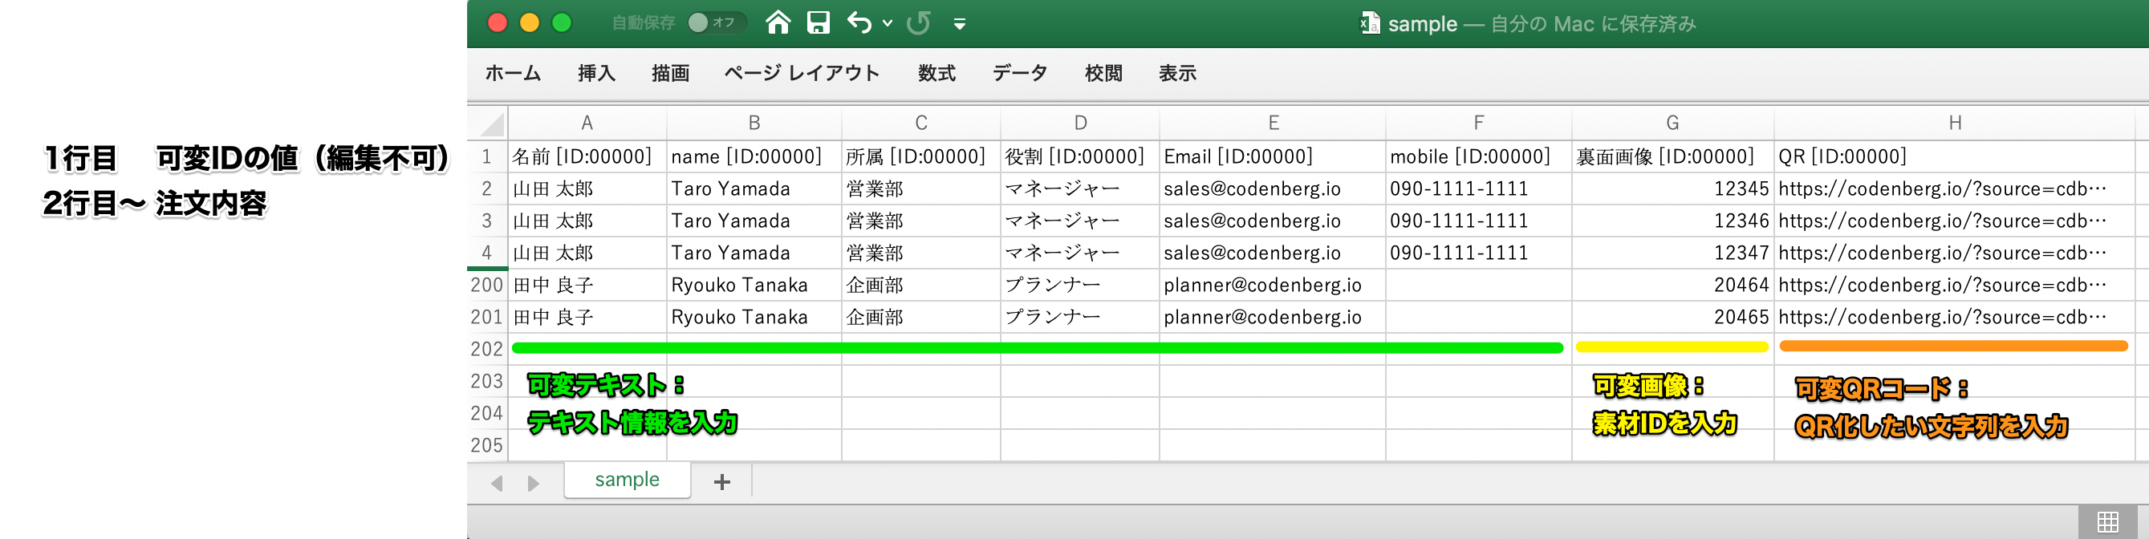Viewport: 2149px width, 539px height.
Task: Click cell 所属 [ID:00000]
Action: pyautogui.click(x=921, y=157)
